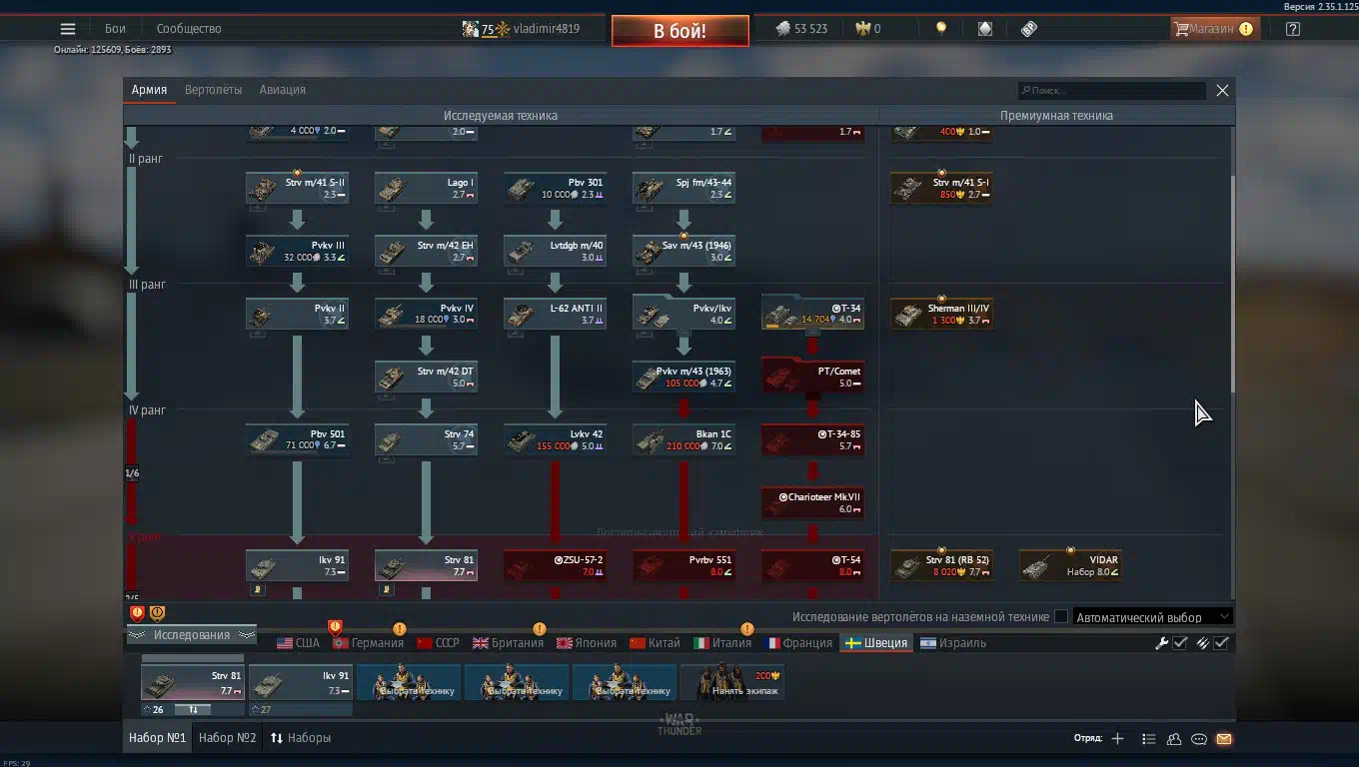Select the Strv 81 (RB 52) premium card
Image resolution: width=1359 pixels, height=767 pixels.
pos(941,566)
